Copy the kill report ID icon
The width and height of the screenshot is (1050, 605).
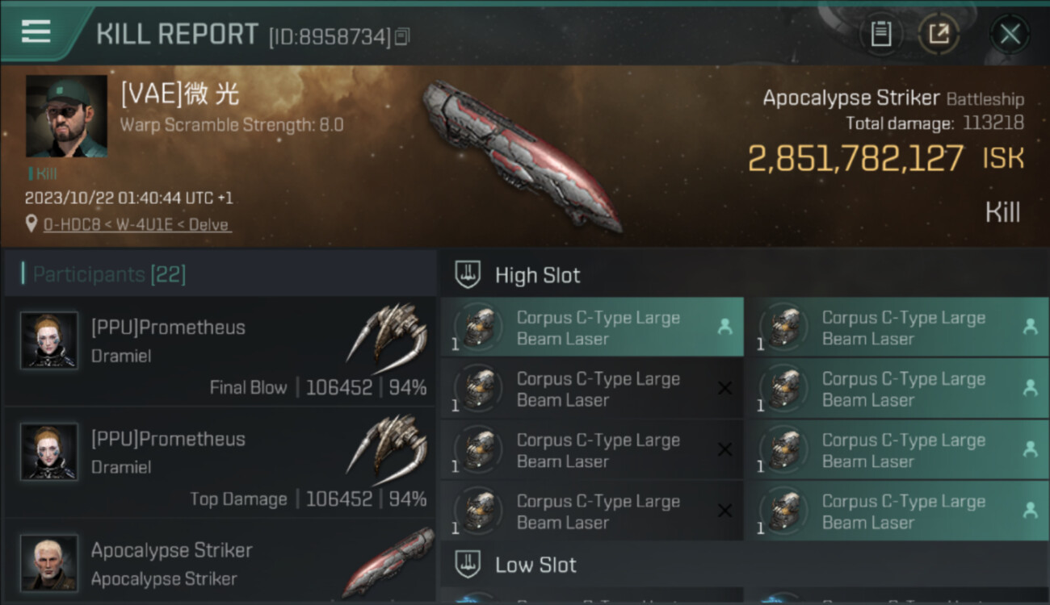point(402,36)
